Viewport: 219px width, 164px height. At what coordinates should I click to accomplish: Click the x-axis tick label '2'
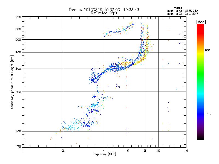click(63, 151)
